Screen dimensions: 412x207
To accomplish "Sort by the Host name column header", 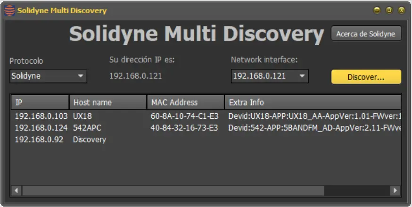I will coord(108,102).
